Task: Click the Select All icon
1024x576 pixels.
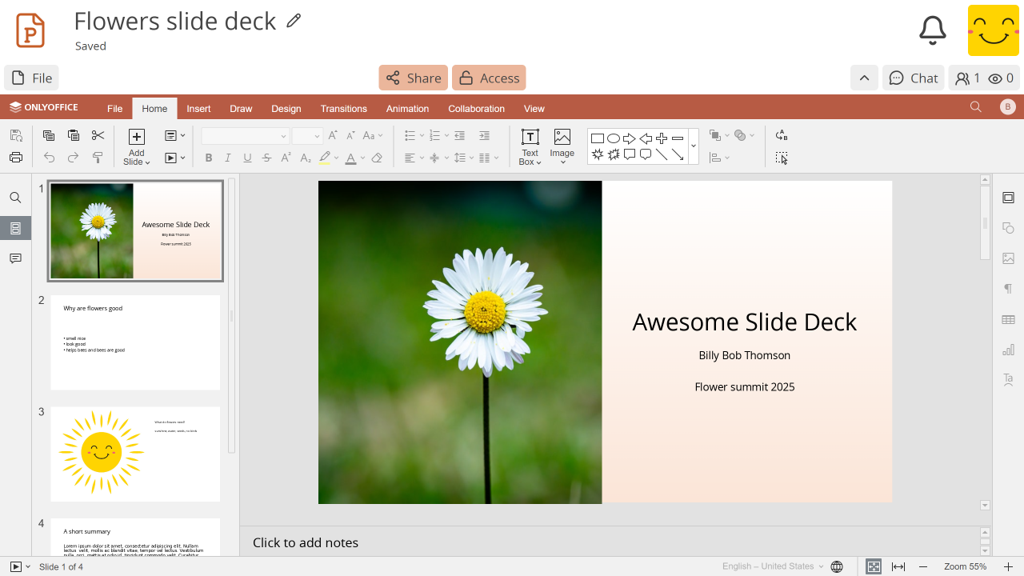Action: pyautogui.click(x=782, y=158)
